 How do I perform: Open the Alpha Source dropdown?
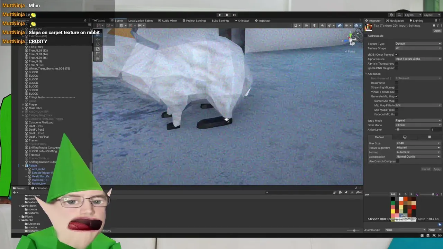[x=418, y=59]
